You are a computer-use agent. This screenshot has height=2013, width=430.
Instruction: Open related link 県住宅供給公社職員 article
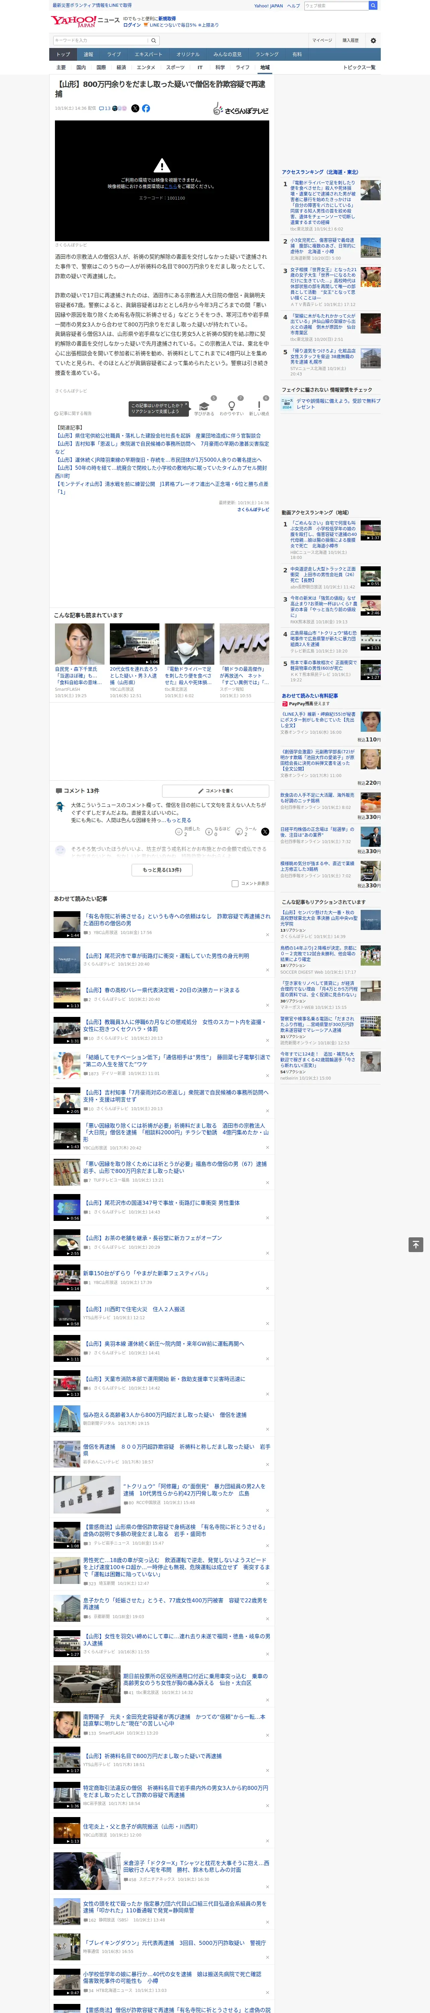[x=158, y=436]
